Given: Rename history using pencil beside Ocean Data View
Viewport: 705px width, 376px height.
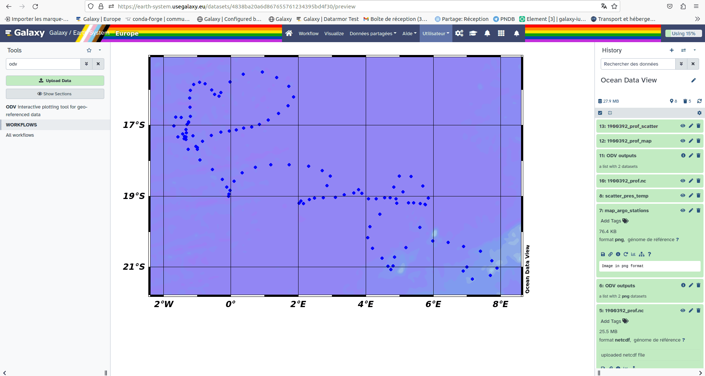Looking at the screenshot, I should point(693,80).
